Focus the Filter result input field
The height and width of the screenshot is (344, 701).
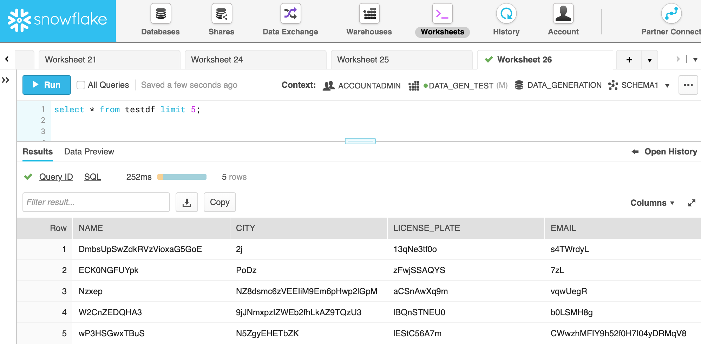click(x=96, y=202)
